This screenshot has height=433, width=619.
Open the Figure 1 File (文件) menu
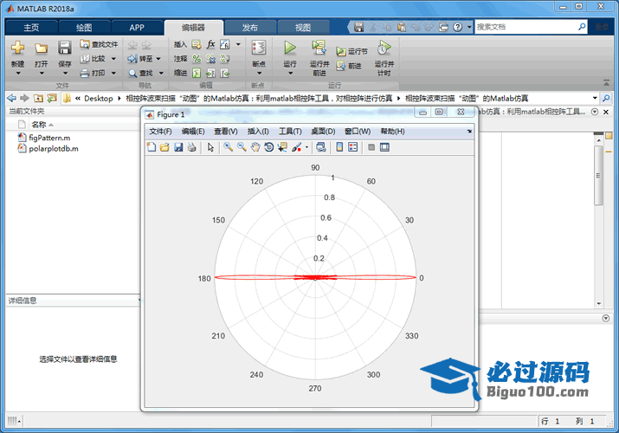(x=160, y=132)
